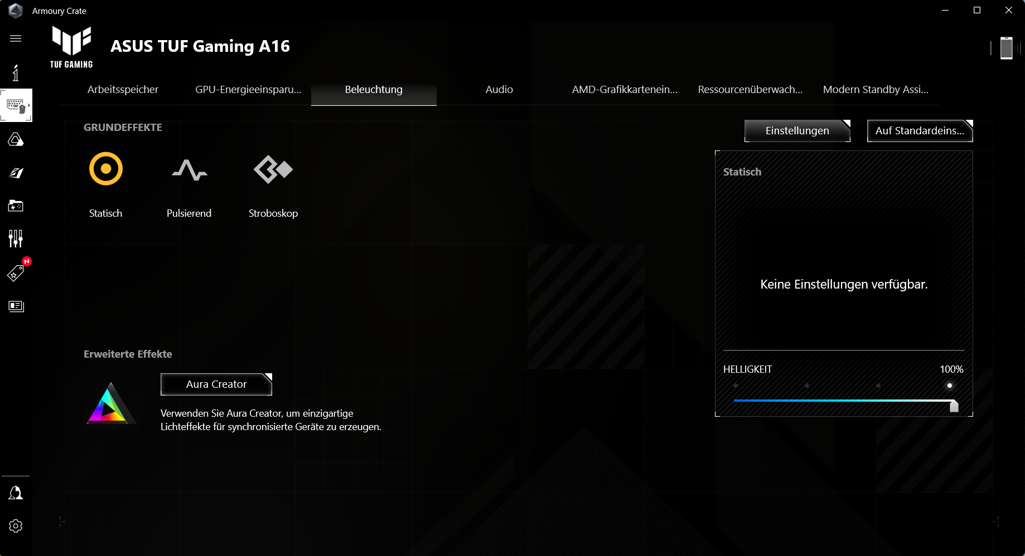Set brightness to the first level dot
The image size is (1025, 556).
736,386
